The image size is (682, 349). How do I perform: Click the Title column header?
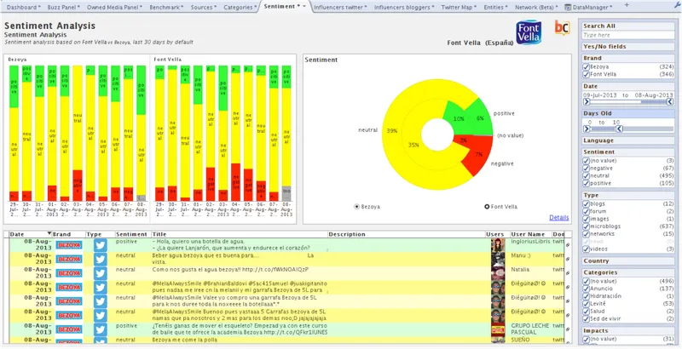(240, 234)
